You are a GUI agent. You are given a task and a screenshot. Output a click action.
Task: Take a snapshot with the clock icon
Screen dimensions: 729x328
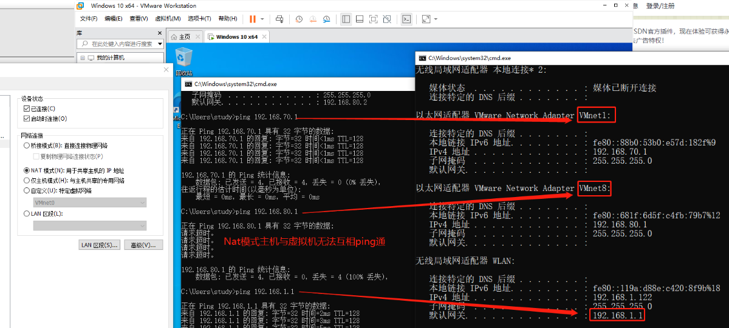tap(299, 19)
